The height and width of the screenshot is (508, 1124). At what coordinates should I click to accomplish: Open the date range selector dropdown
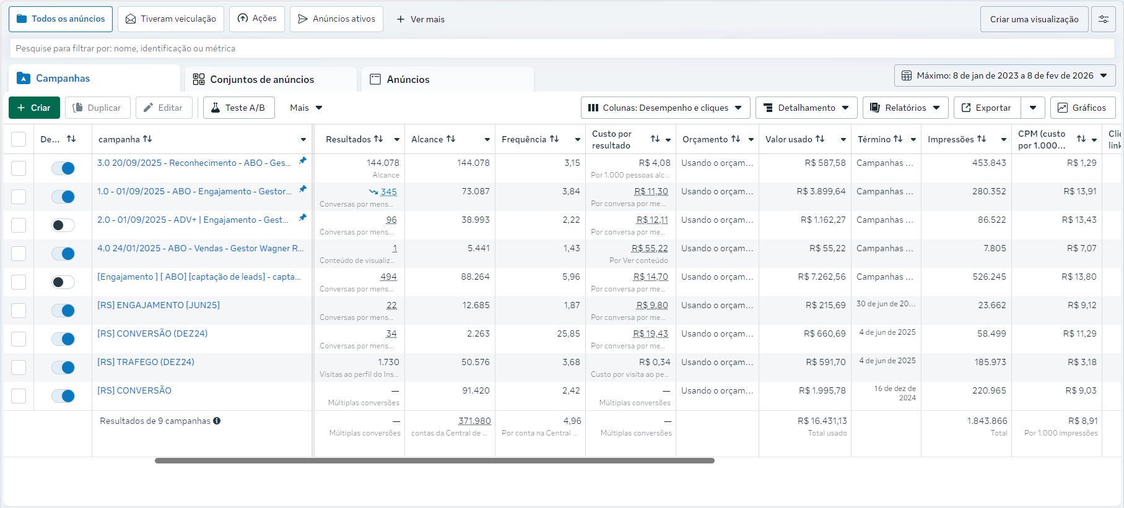coord(1004,75)
